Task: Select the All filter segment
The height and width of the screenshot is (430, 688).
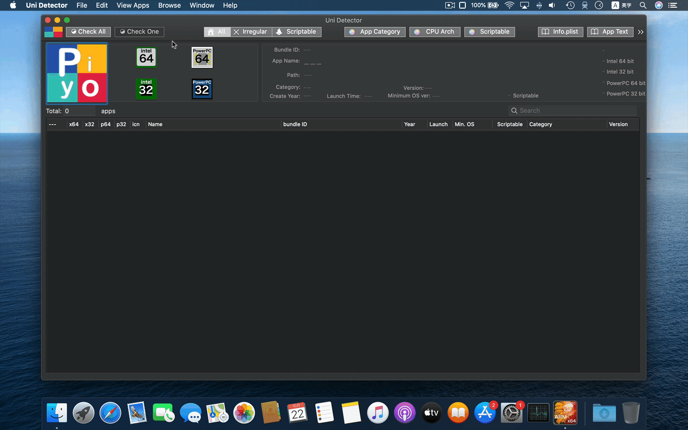Action: [x=217, y=32]
